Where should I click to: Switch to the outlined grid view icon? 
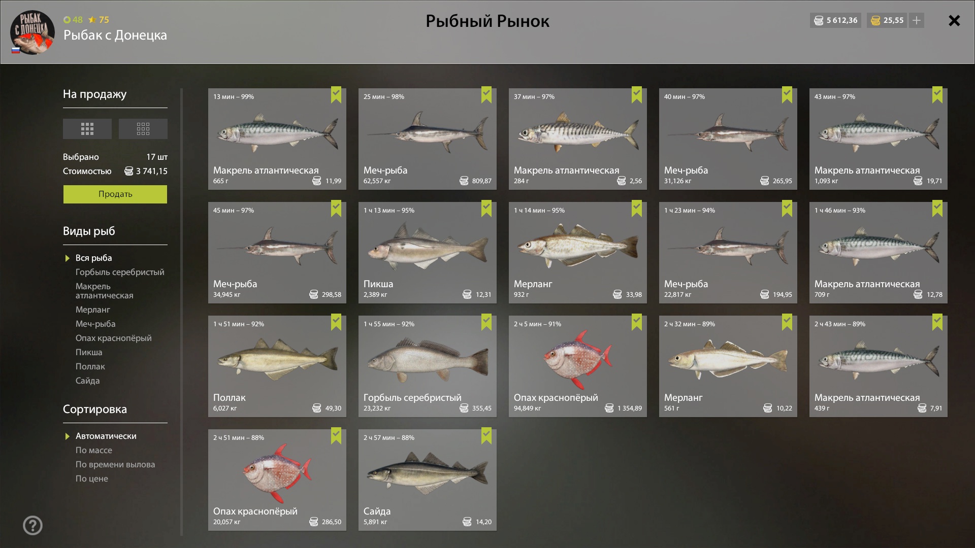143,129
